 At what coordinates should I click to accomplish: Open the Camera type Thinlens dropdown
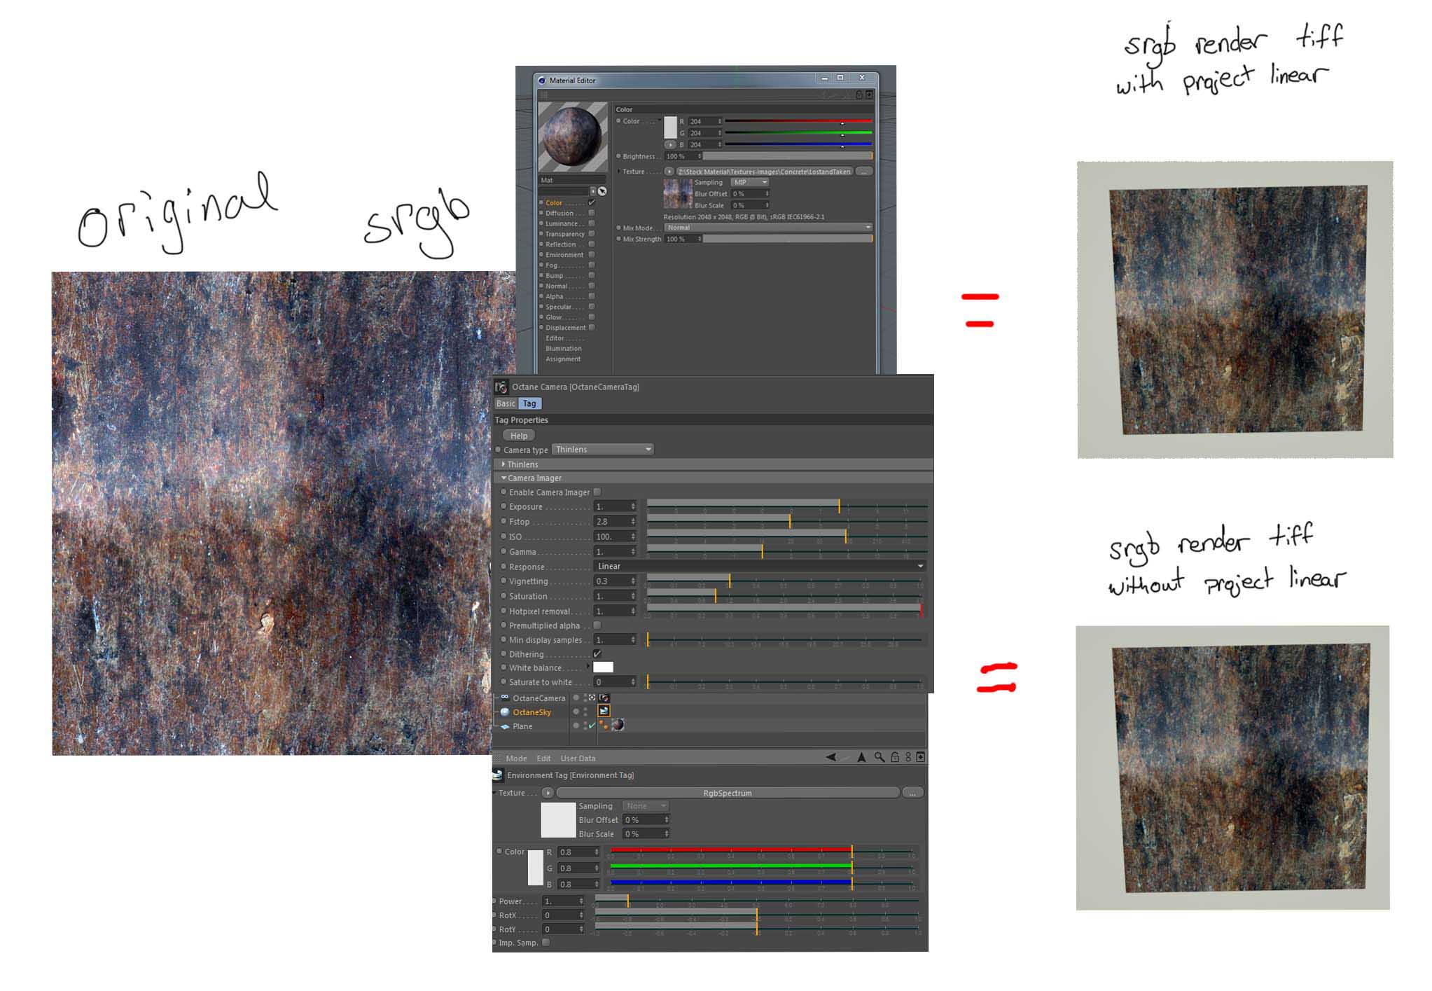(602, 449)
